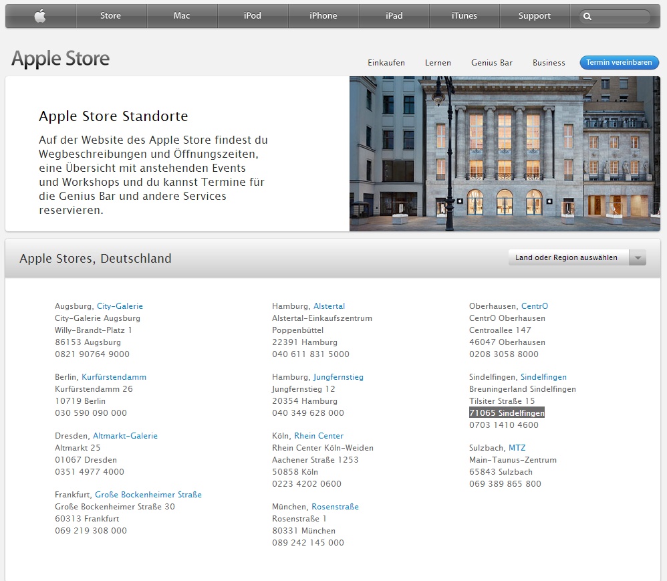Click address Aachener Straße 1253
This screenshot has height=581, width=667.
[315, 460]
